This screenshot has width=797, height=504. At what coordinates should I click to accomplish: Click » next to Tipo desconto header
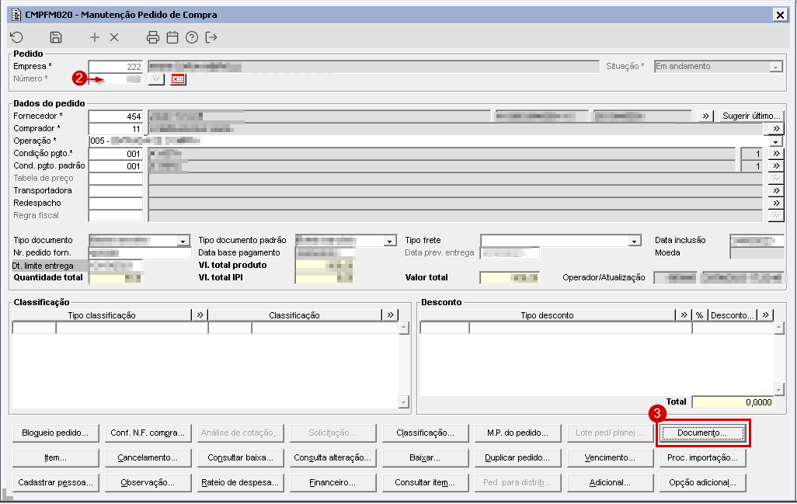tap(684, 315)
